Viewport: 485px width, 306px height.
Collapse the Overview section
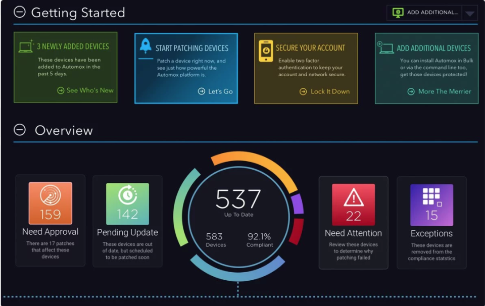click(19, 130)
